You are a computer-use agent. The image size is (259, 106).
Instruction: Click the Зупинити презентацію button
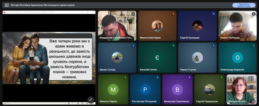244,5
